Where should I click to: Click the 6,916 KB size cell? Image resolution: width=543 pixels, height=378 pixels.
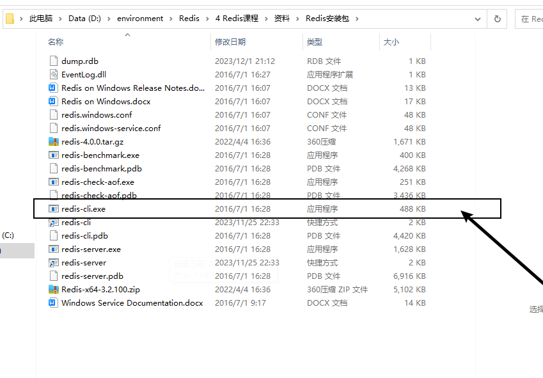pyautogui.click(x=409, y=276)
